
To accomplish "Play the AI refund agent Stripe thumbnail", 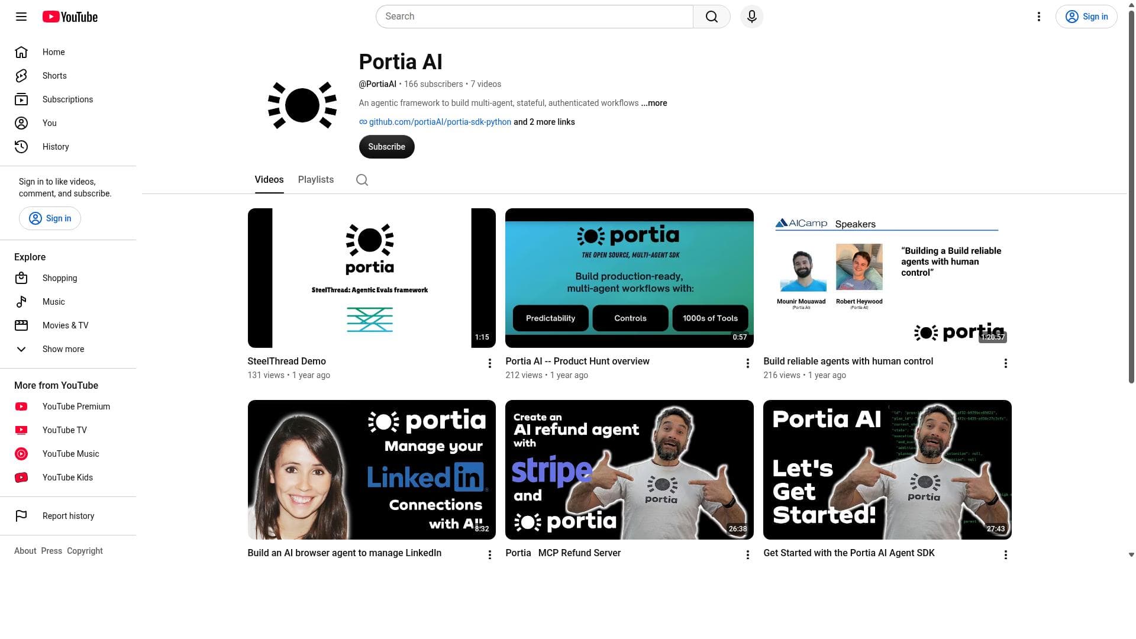I will click(x=630, y=470).
